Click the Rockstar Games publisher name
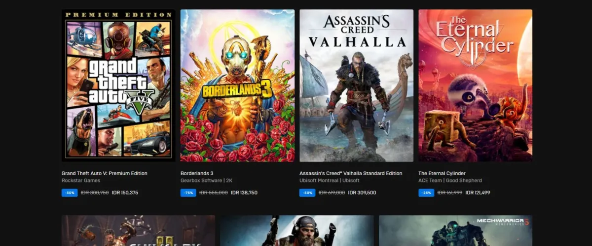Image resolution: width=592 pixels, height=246 pixels. (x=81, y=181)
